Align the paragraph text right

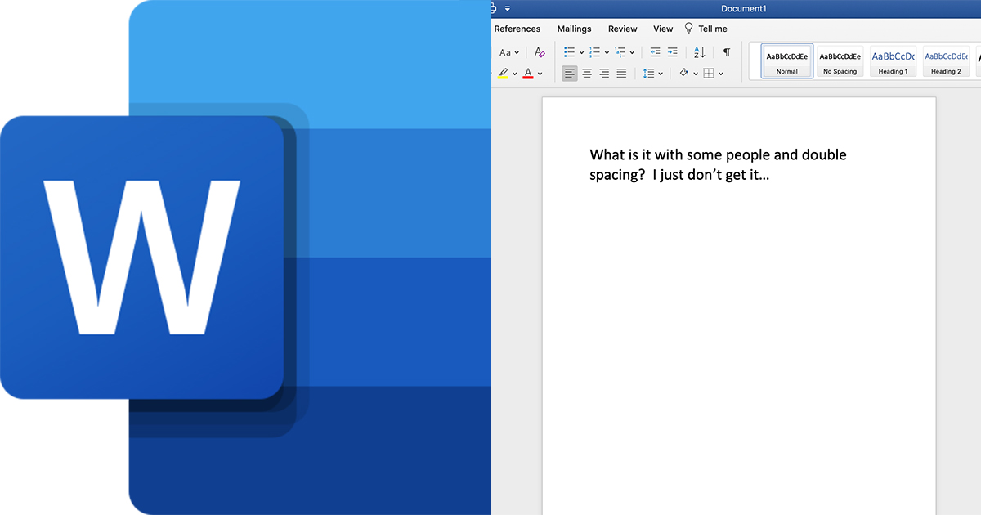604,74
